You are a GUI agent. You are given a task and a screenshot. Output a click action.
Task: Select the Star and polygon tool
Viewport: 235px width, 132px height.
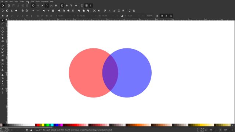3,35
